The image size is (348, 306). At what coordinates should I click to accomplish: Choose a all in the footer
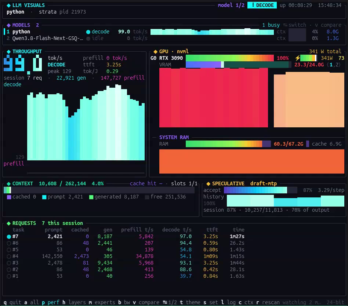pos(32,302)
